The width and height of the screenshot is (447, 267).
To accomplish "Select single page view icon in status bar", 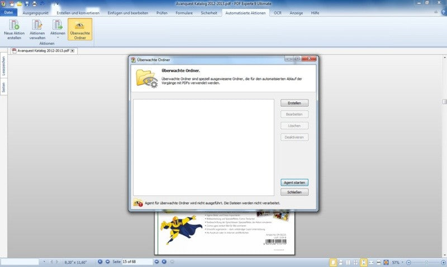I will (332, 262).
